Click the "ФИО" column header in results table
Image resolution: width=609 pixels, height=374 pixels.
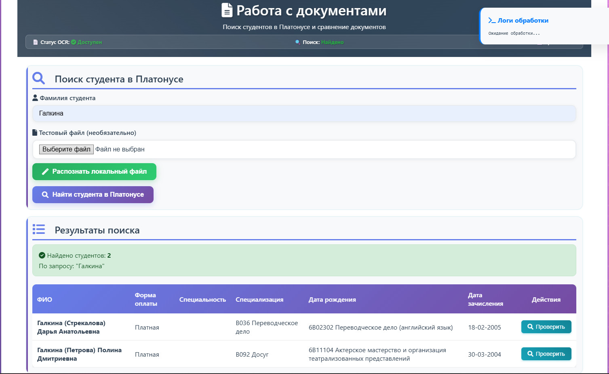coord(44,299)
